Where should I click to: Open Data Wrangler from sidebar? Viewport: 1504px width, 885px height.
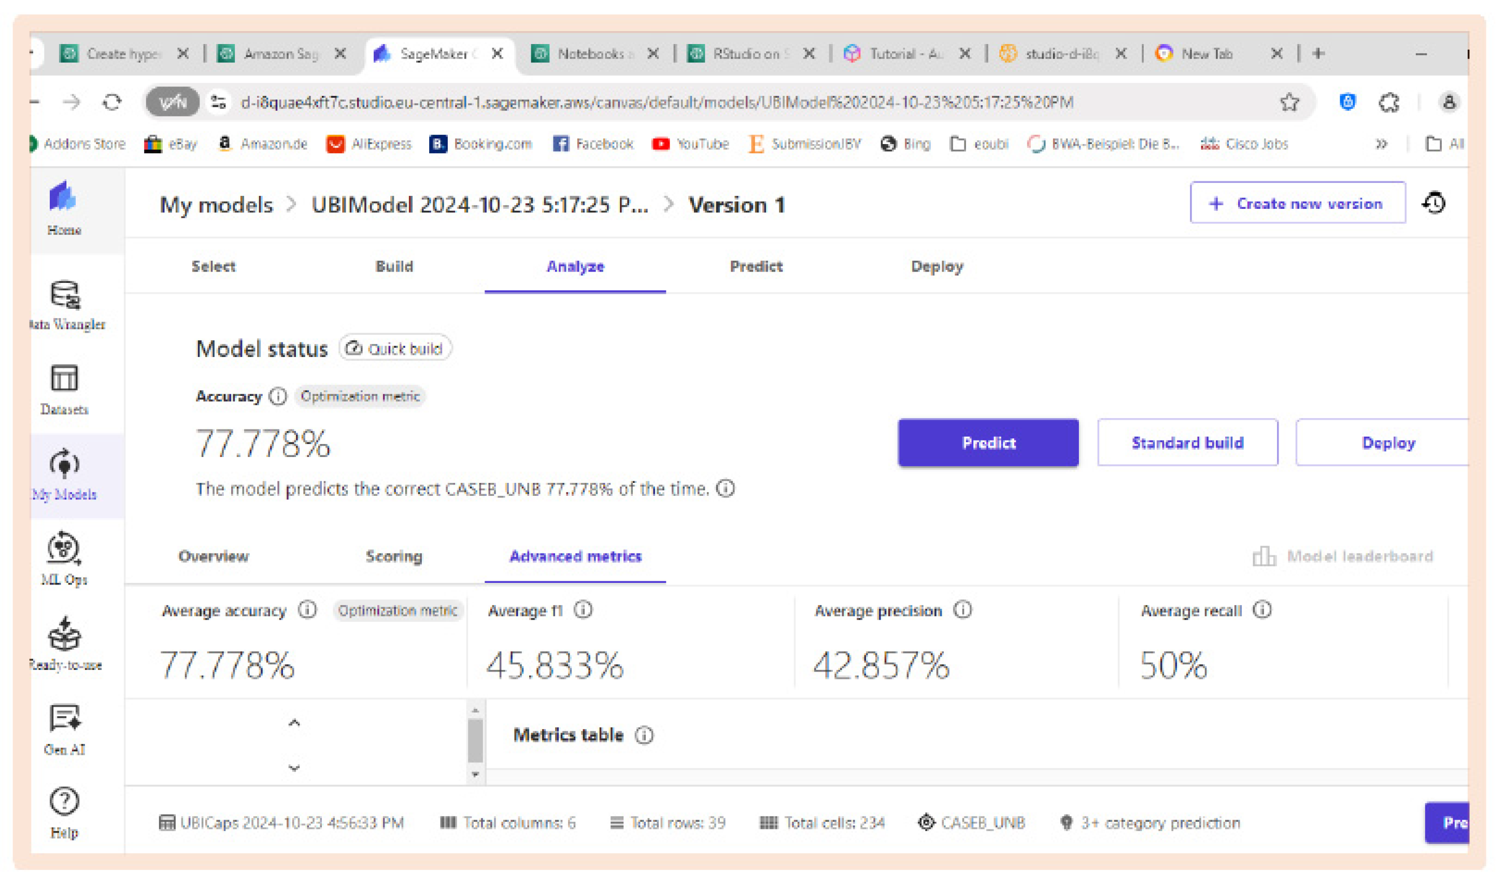(x=64, y=296)
